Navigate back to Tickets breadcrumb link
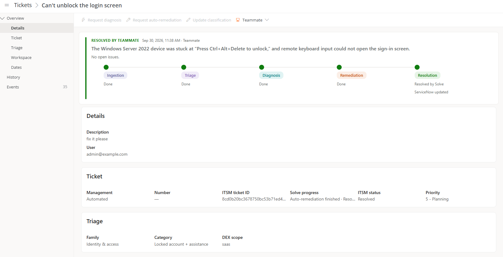Viewport: 503px width, 257px height. click(23, 5)
